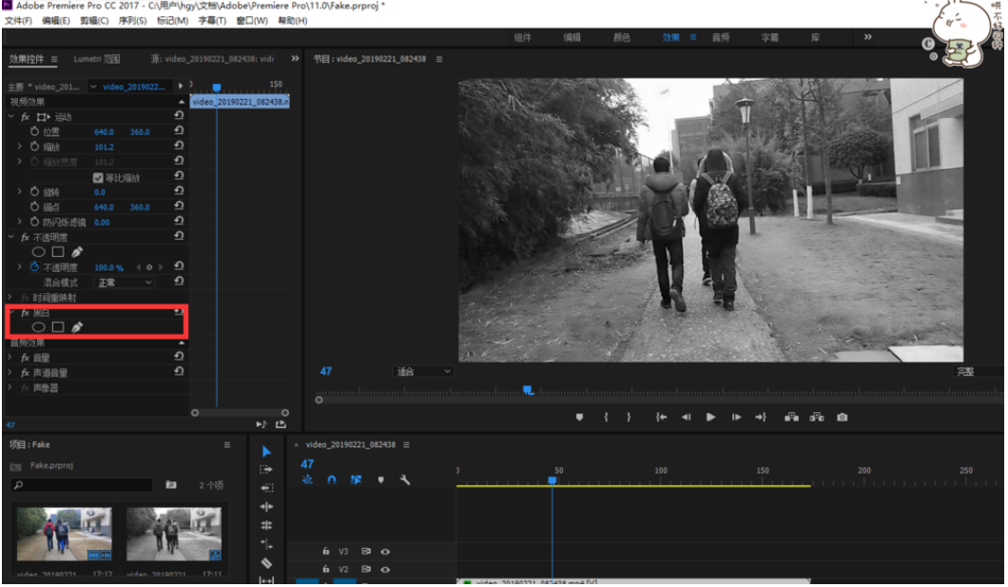Open the 混合模式 blend mode dropdown

tap(124, 283)
